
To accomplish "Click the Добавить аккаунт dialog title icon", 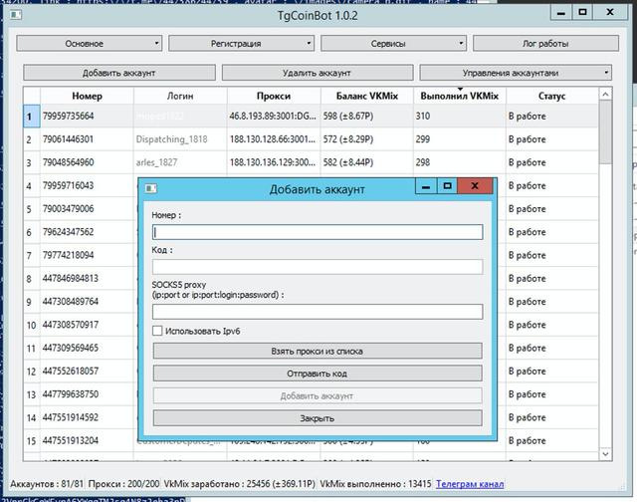I will point(150,188).
